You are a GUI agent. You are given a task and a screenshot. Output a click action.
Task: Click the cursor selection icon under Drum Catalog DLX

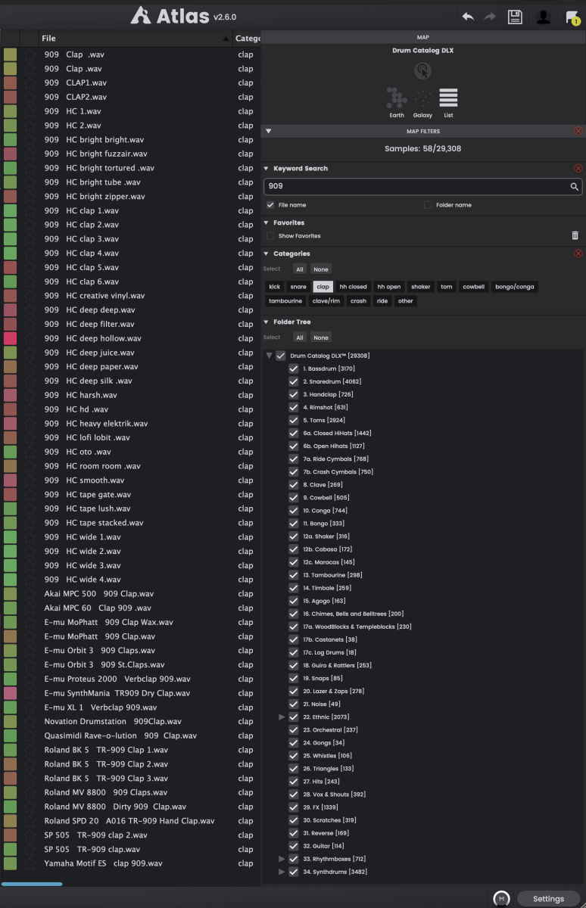423,70
